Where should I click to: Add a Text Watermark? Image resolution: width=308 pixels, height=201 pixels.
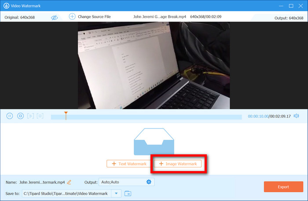pos(129,164)
